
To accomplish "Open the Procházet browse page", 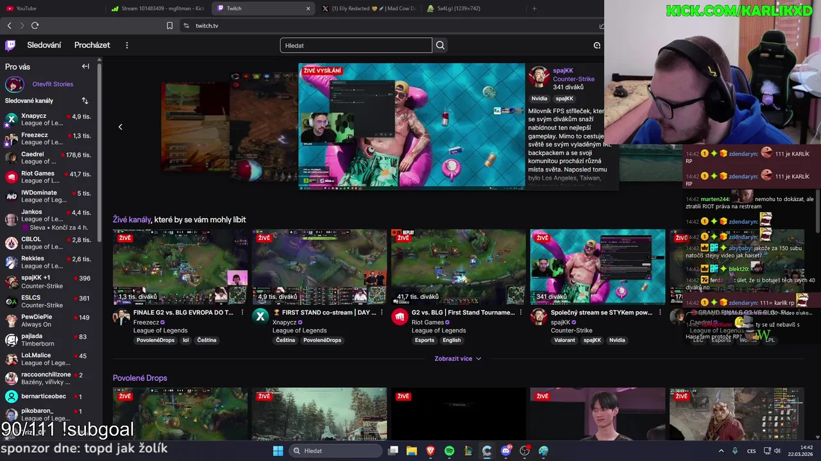I will click(x=92, y=45).
